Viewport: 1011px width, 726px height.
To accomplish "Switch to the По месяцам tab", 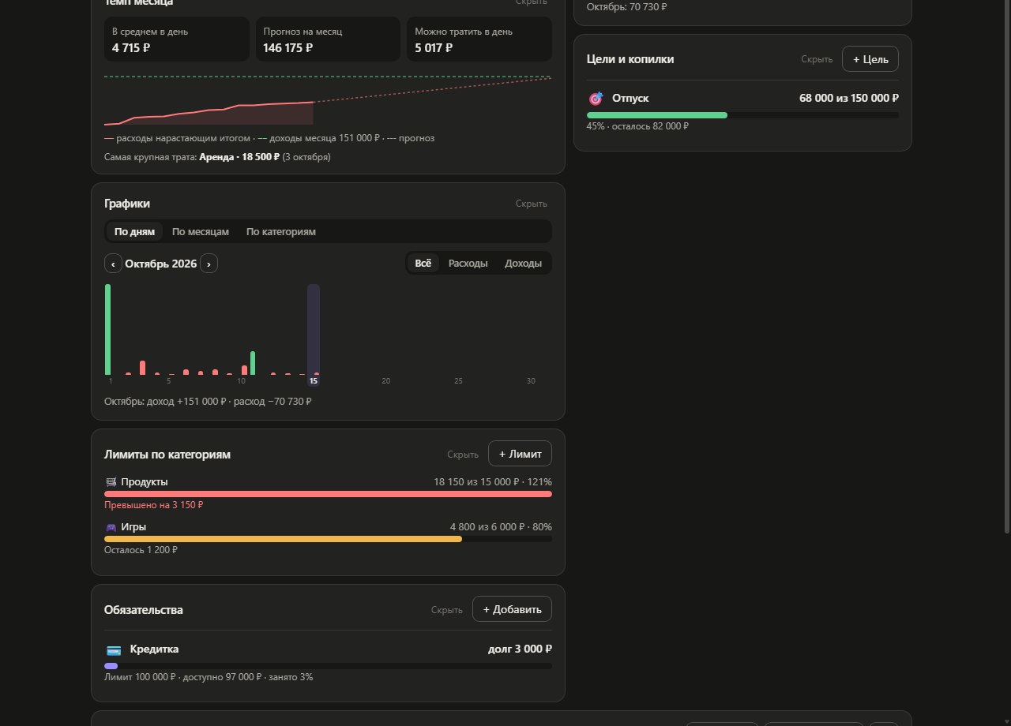I will click(x=201, y=232).
